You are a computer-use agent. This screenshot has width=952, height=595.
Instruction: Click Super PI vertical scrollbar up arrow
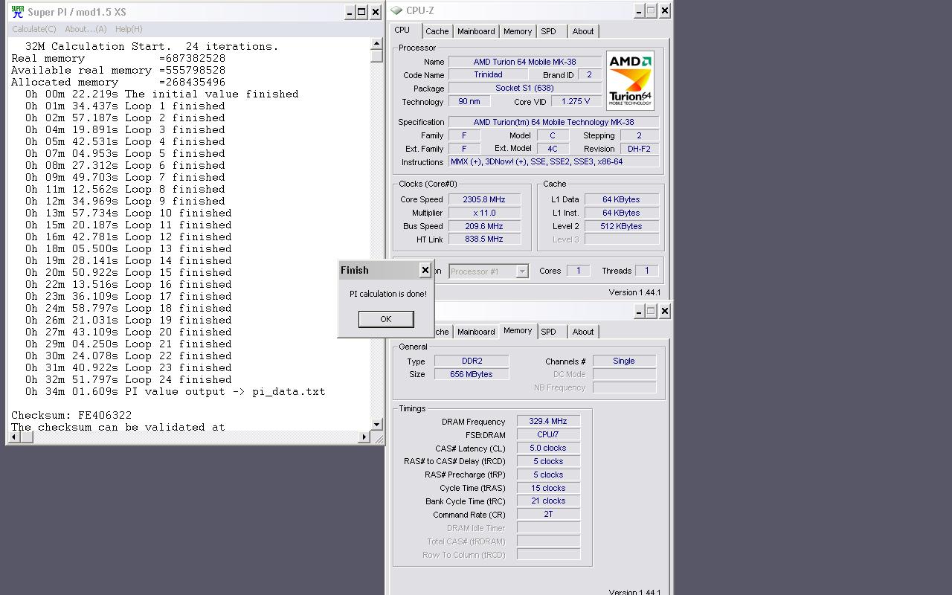pos(377,44)
